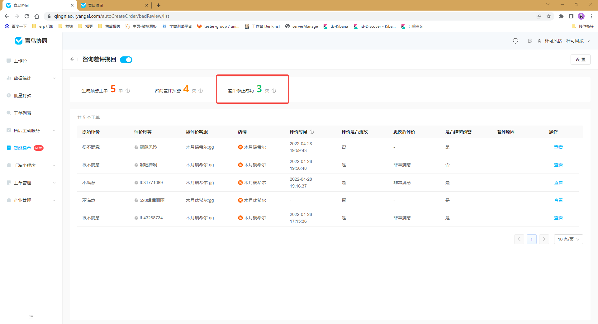The width and height of the screenshot is (598, 324).
Task: Open tab search chevron in title bar
Action: point(548,4)
